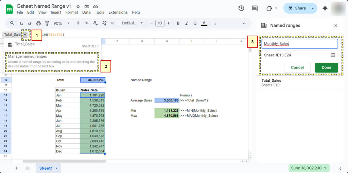The height and width of the screenshot is (173, 348).
Task: Cancel the named range edit
Action: [x=297, y=68]
